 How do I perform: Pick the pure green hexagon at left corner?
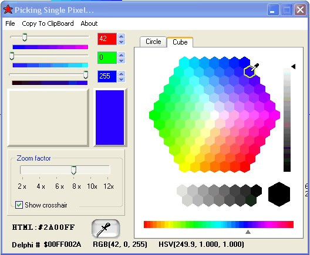pyautogui.click(x=154, y=115)
